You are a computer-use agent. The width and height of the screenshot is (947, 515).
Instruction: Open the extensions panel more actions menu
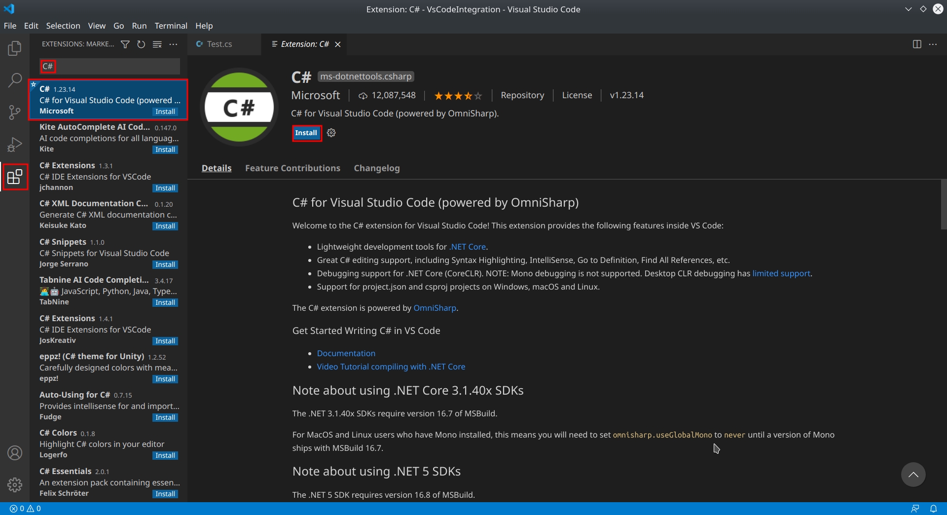(x=174, y=44)
